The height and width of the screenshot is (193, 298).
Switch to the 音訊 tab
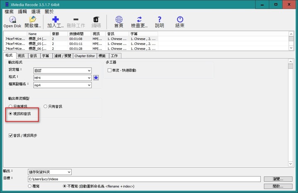(34, 56)
